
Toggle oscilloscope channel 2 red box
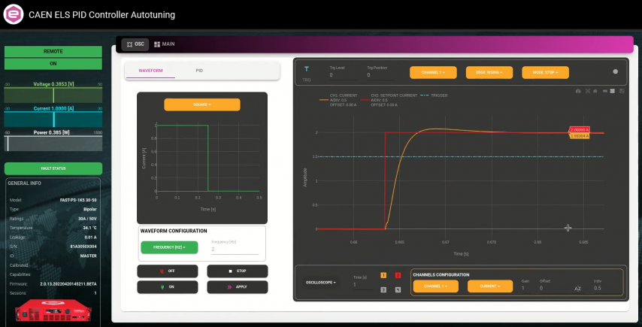click(398, 276)
